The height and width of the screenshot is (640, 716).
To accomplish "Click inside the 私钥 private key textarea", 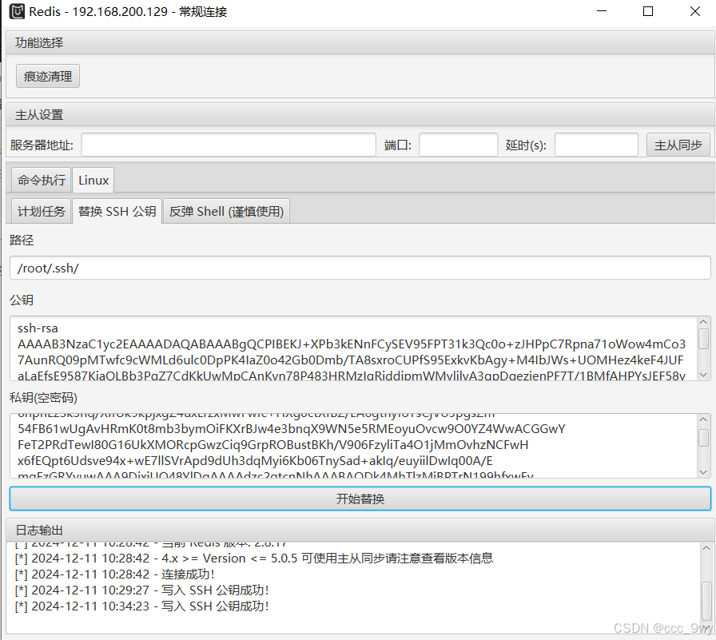I will [x=353, y=446].
